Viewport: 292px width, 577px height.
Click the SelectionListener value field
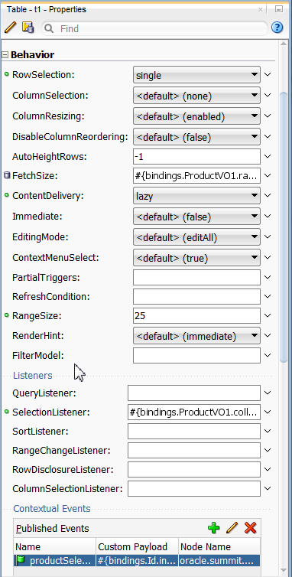pyautogui.click(x=194, y=412)
